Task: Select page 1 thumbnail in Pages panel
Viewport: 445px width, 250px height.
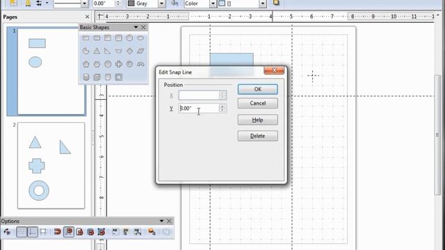Action: click(51, 71)
